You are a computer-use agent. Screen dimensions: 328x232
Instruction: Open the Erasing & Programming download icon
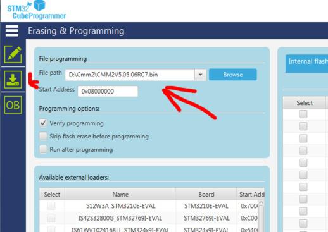coord(13,80)
